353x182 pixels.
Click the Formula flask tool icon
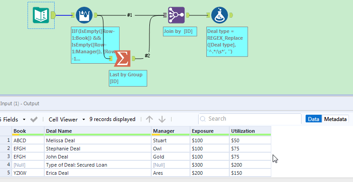[x=219, y=15]
